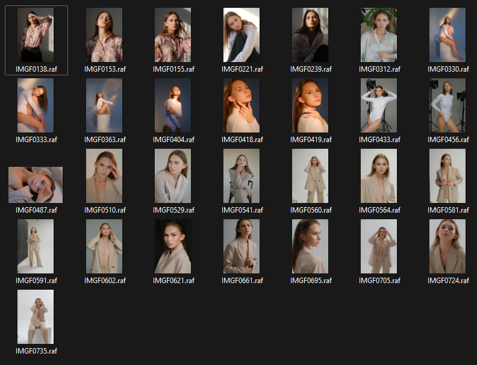
Task: Click the IMGF0541.raf filename label
Action: click(x=242, y=210)
